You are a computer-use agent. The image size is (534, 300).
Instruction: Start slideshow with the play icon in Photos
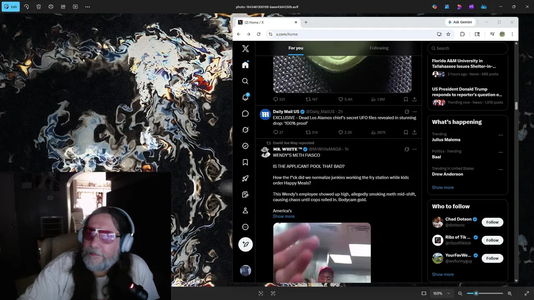point(75,7)
